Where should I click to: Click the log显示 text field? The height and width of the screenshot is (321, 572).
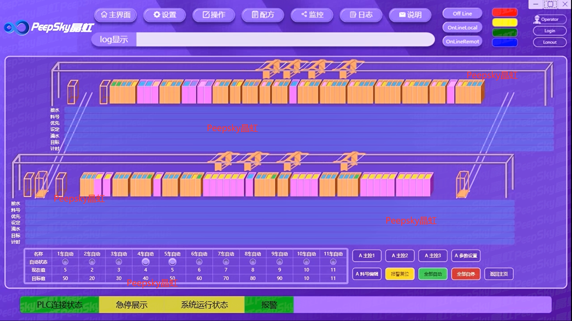pyautogui.click(x=285, y=40)
